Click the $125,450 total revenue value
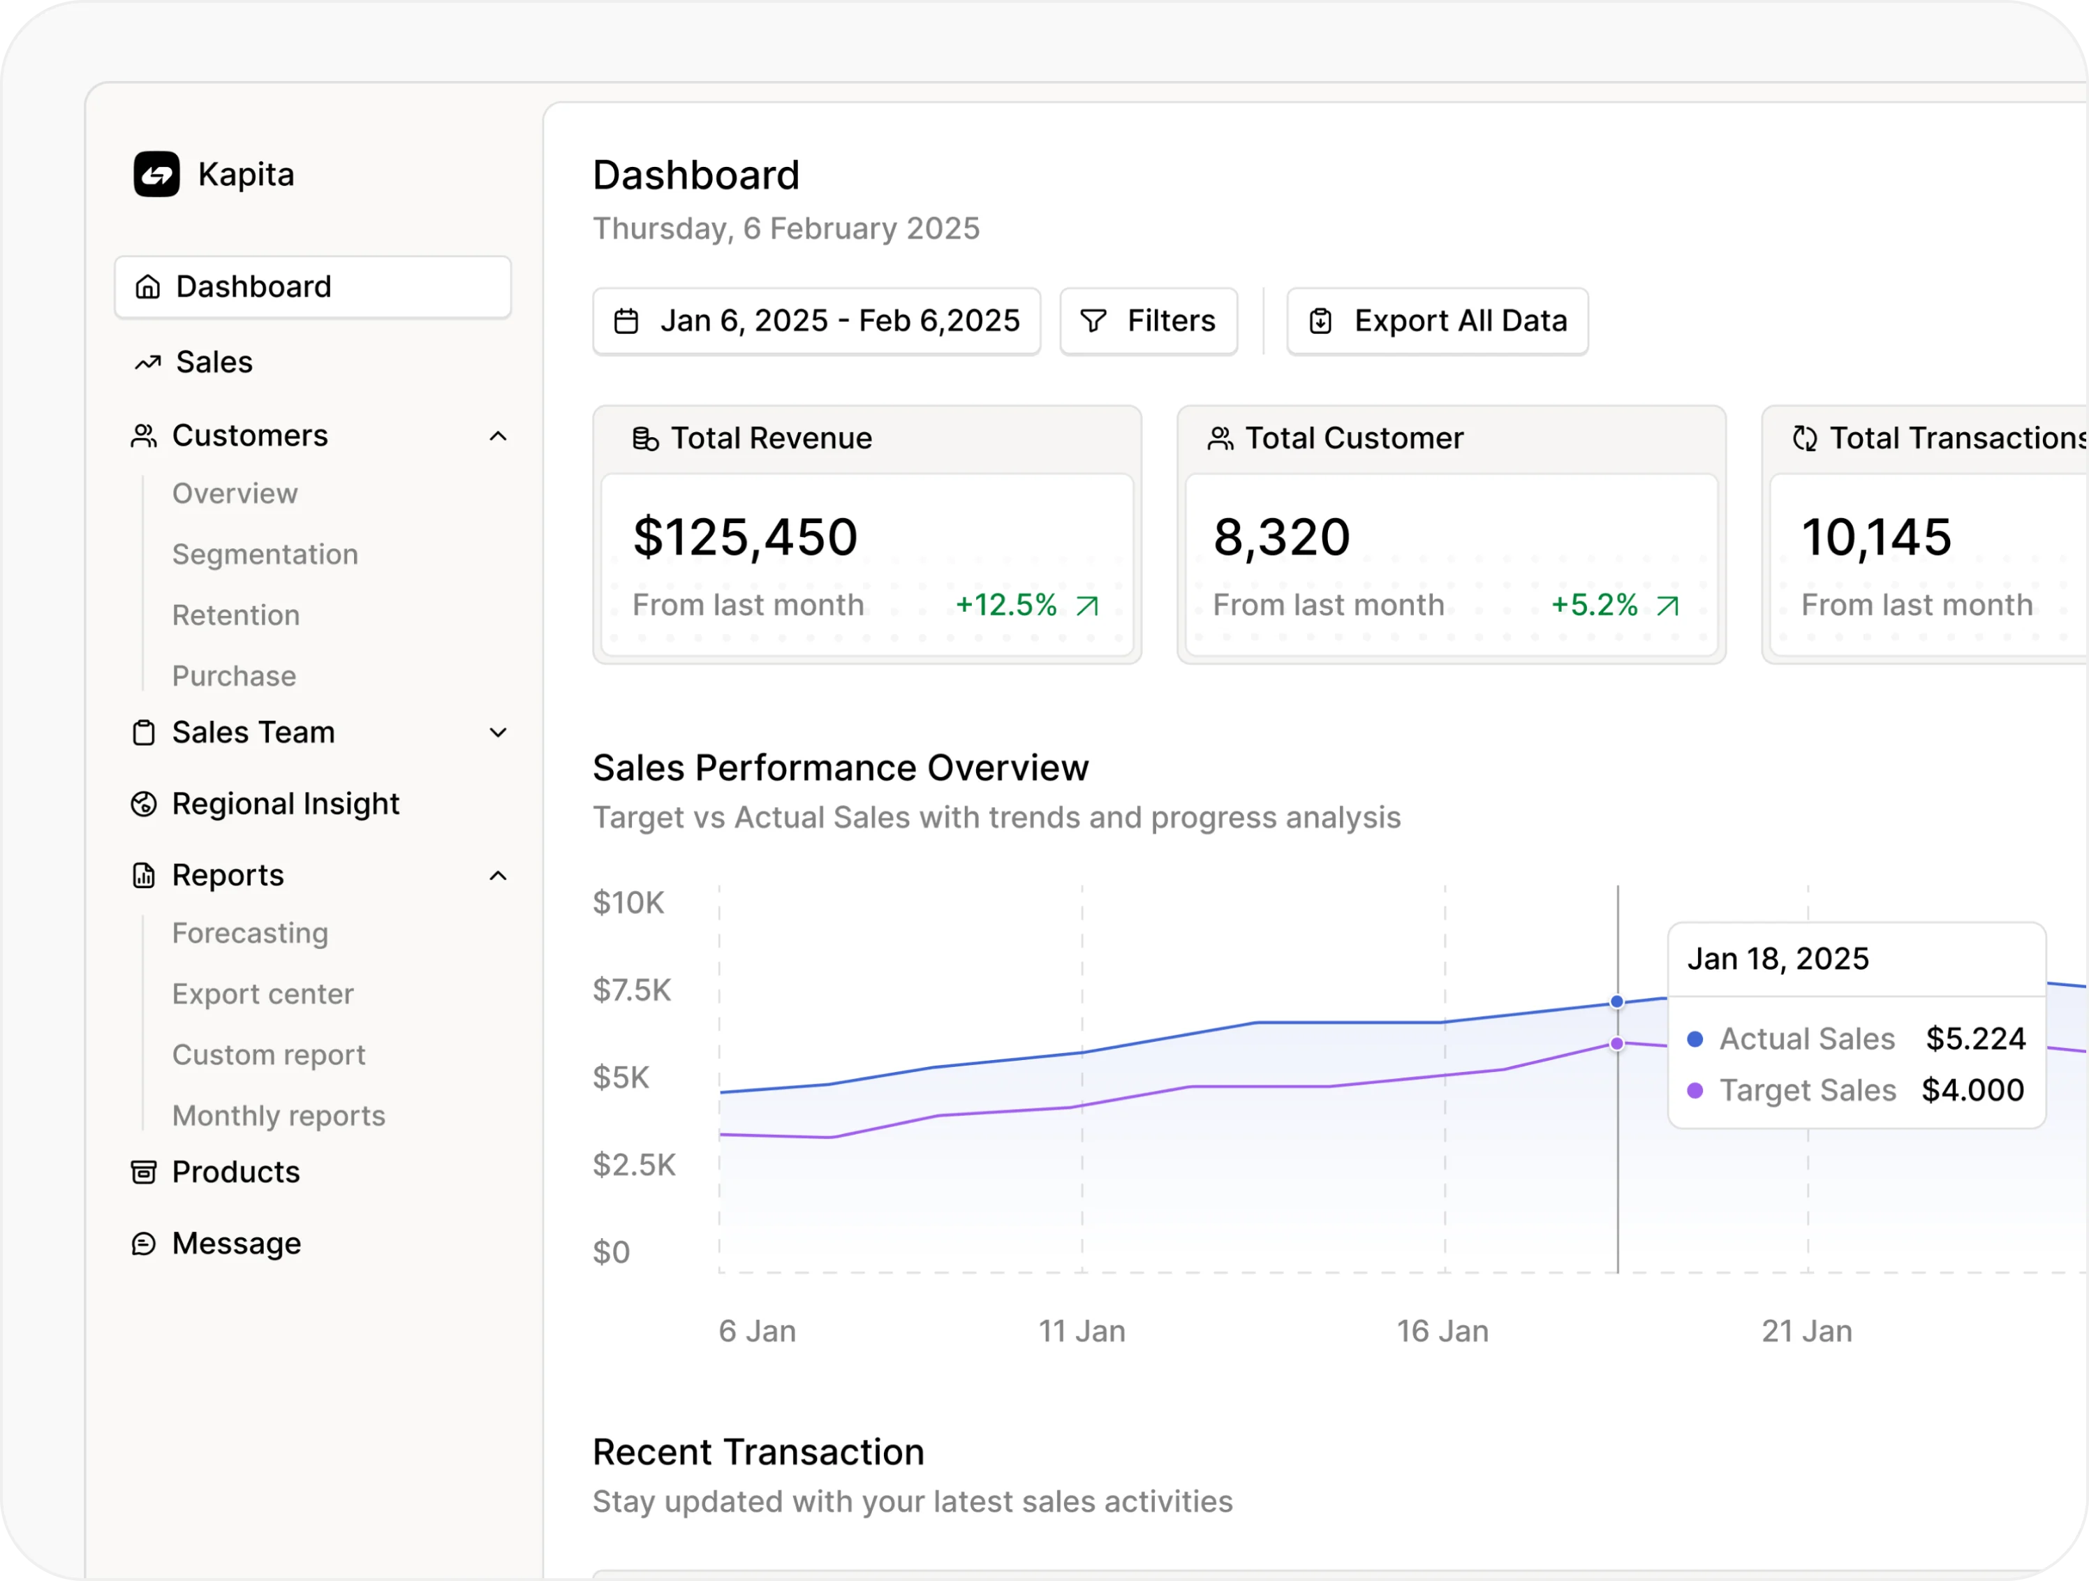 coord(745,538)
